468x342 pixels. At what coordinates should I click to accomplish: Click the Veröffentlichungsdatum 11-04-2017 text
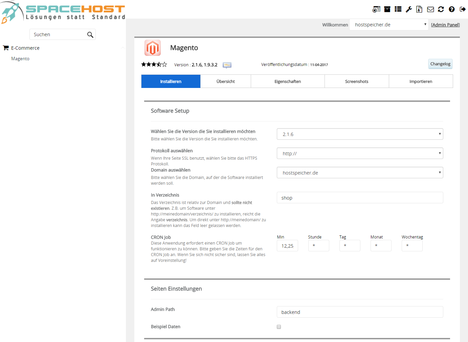(x=294, y=65)
